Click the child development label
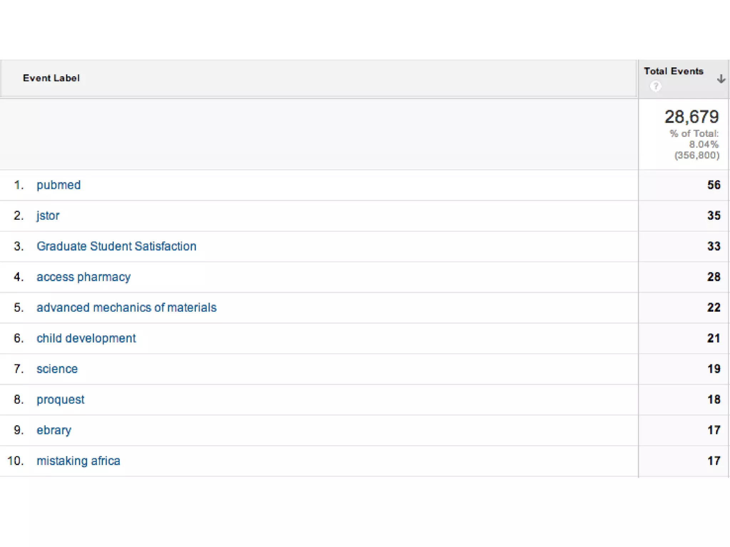 click(x=86, y=338)
